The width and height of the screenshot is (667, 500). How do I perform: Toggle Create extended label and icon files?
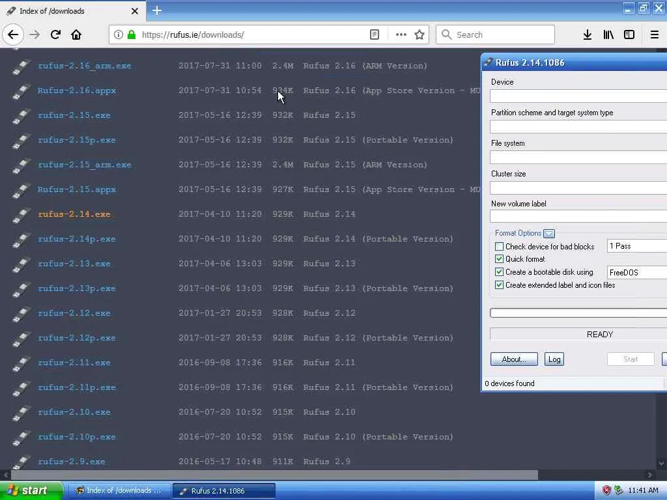point(500,285)
